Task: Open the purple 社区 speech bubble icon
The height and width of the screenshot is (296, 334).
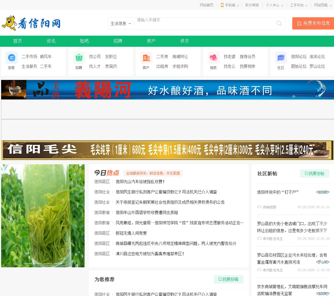Action: [x=281, y=58]
